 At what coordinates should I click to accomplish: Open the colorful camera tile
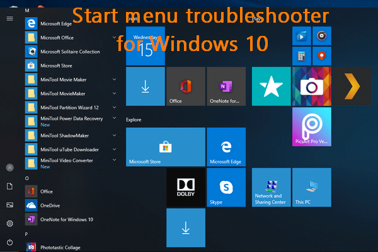[312, 86]
